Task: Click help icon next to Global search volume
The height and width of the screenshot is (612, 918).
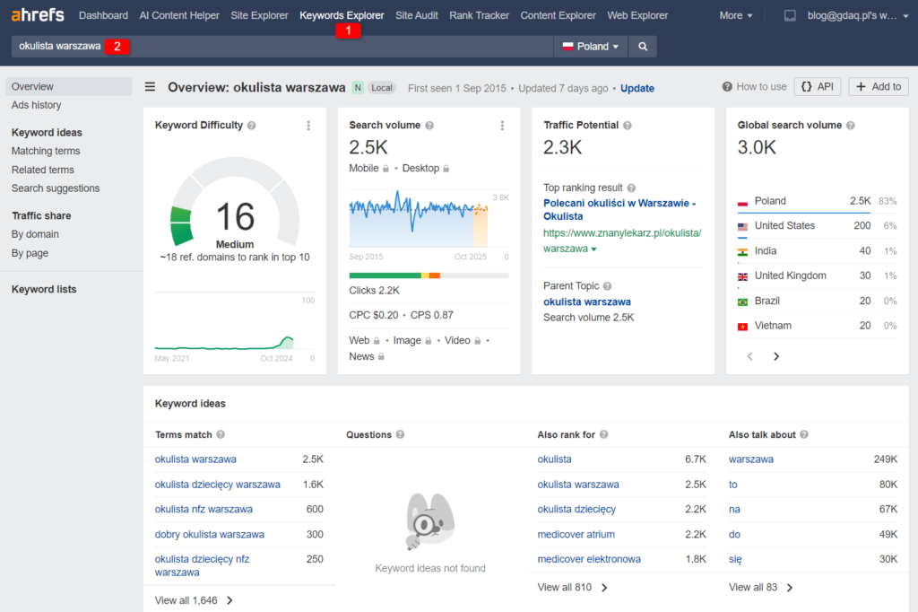Action: point(850,126)
